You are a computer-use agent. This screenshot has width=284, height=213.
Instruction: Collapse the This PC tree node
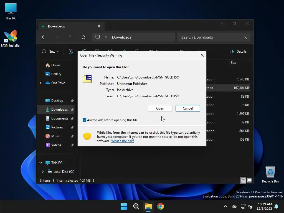point(40,163)
